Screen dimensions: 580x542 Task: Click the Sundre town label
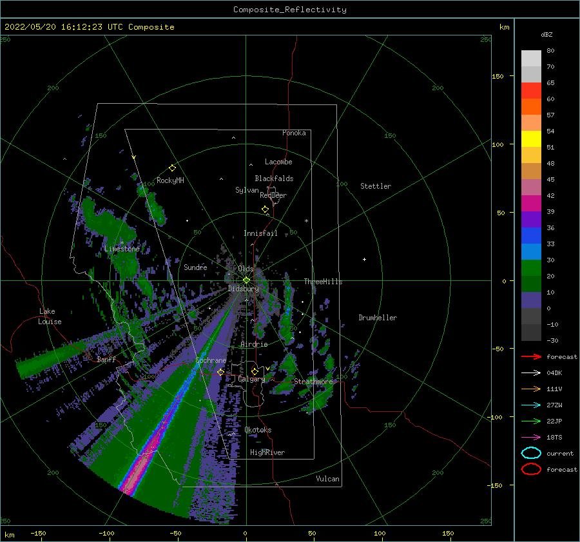pos(195,267)
